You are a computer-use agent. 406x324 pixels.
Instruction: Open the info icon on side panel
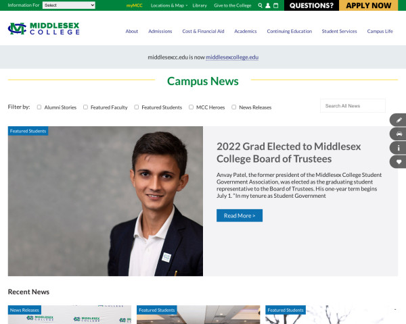click(x=399, y=148)
